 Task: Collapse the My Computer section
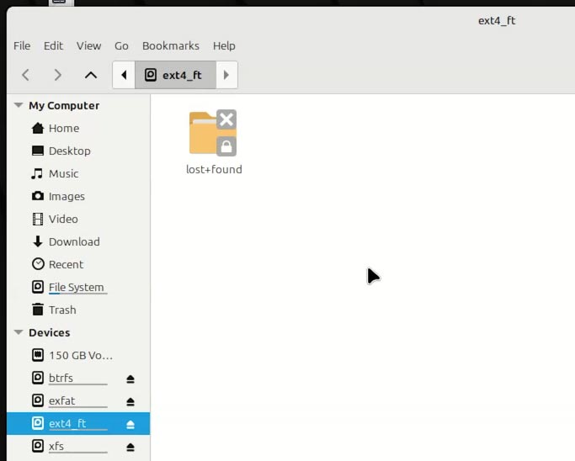pos(19,105)
